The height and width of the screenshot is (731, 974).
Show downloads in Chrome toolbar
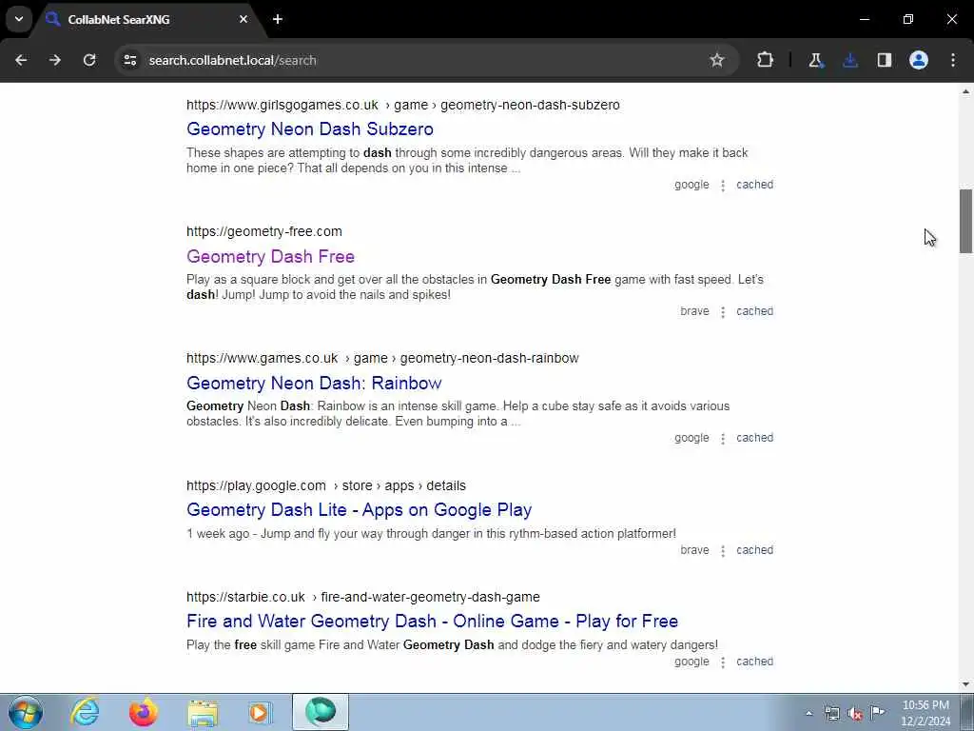[x=849, y=60]
